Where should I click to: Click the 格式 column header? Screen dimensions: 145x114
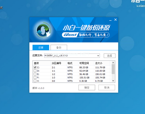pyautogui.click(x=72, y=63)
